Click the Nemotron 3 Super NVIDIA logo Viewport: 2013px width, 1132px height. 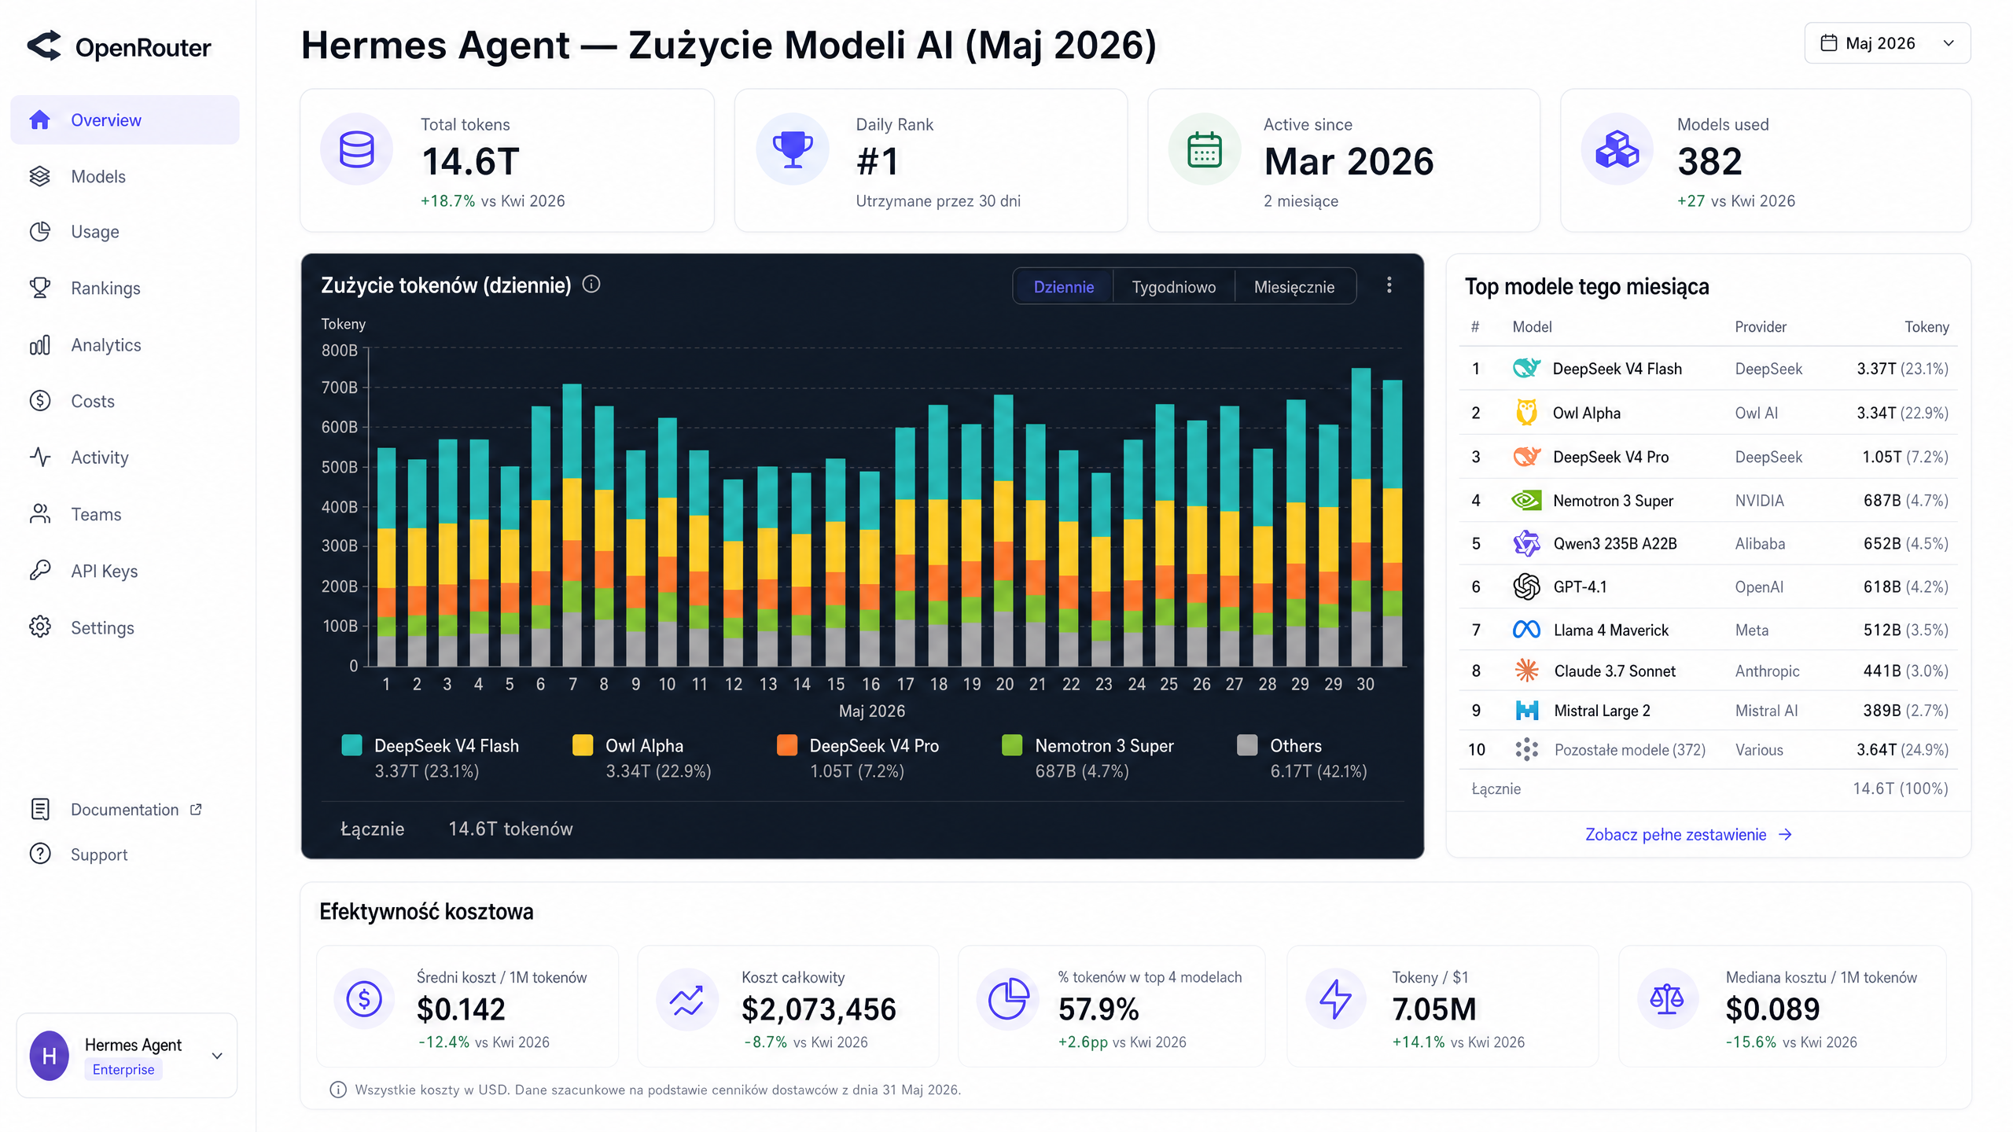click(x=1526, y=500)
